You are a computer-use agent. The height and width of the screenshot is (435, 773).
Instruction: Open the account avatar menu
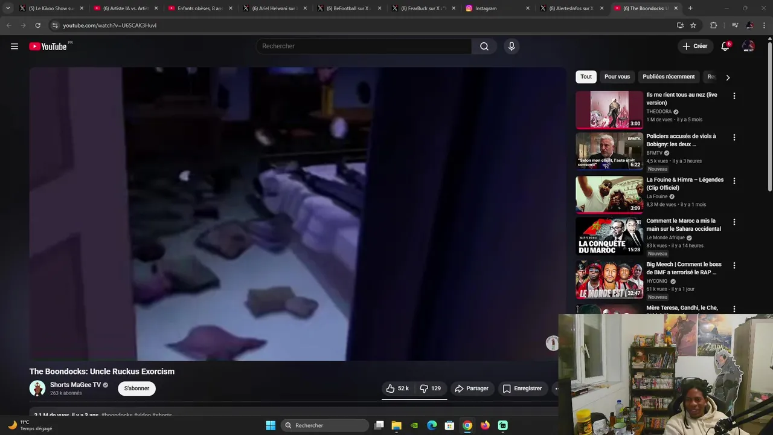(x=748, y=47)
